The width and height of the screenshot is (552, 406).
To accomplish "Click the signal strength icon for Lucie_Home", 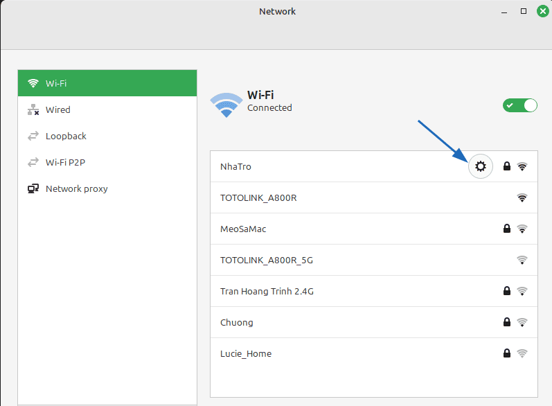I will click(522, 353).
